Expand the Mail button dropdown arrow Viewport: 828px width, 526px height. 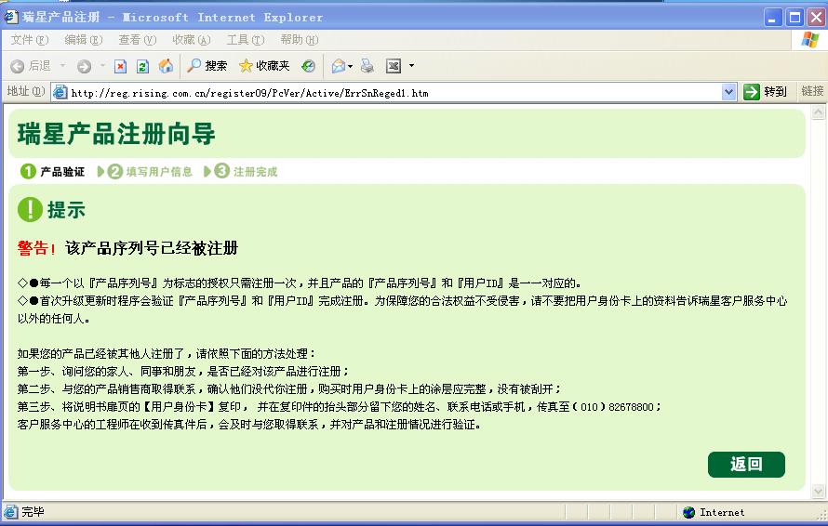click(x=351, y=66)
